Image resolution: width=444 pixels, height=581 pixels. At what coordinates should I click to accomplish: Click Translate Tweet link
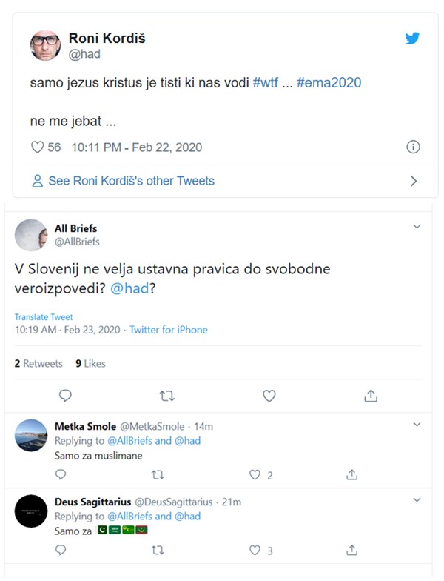pyautogui.click(x=44, y=317)
